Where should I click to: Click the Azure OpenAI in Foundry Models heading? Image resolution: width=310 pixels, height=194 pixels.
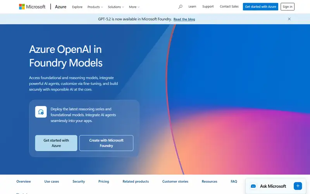click(65, 56)
